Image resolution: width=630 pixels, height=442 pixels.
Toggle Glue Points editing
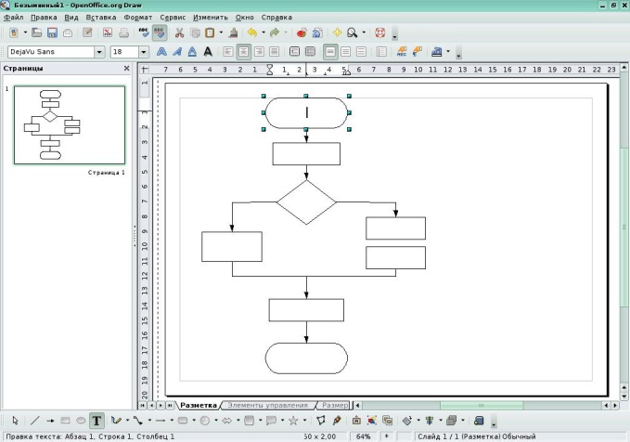(x=337, y=421)
